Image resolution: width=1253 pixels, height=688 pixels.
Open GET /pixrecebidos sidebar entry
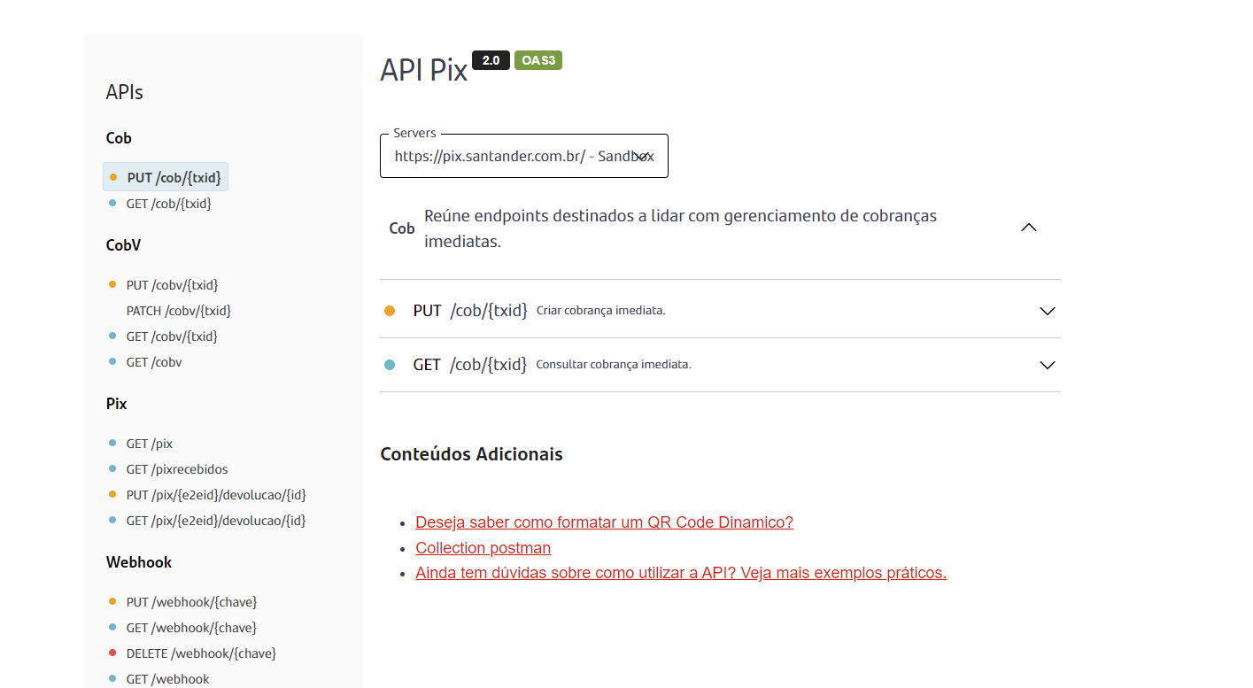[x=177, y=469]
